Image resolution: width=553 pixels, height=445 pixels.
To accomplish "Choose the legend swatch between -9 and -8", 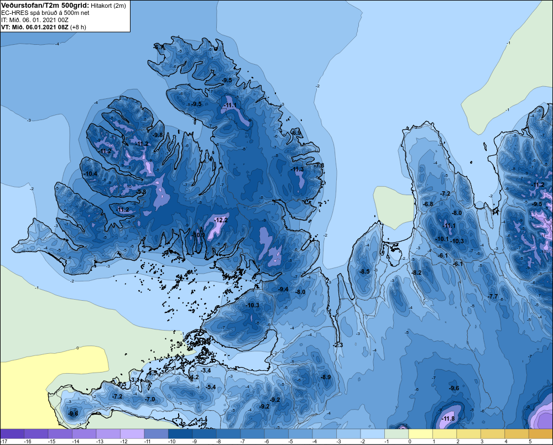I will pos(204,434).
